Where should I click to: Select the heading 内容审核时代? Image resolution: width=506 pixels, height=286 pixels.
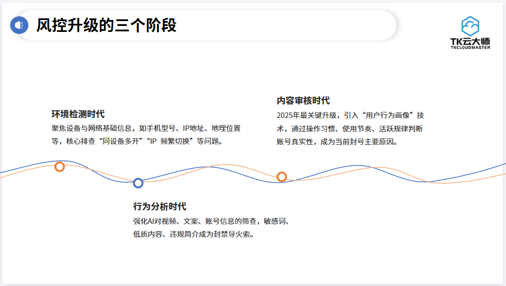coord(303,101)
